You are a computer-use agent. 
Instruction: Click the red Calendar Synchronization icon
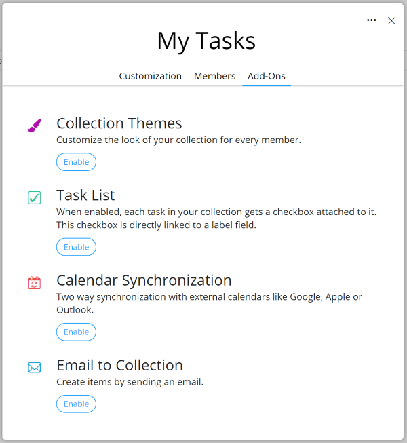pos(35,282)
